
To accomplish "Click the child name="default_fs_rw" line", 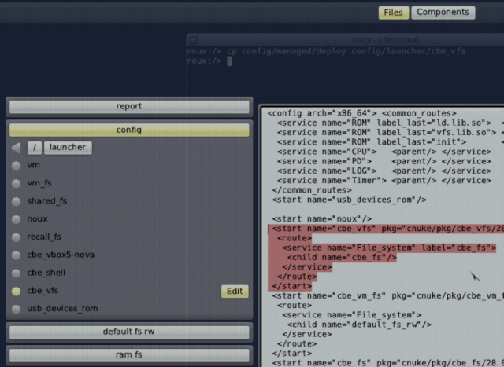I will click(x=359, y=325).
